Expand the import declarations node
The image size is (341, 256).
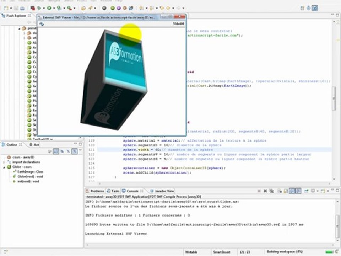pos(4,162)
